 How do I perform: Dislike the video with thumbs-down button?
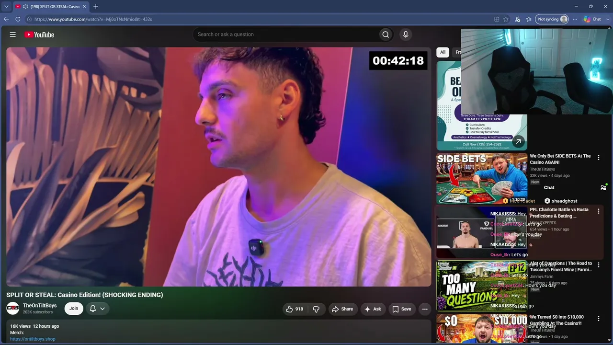[x=316, y=309]
